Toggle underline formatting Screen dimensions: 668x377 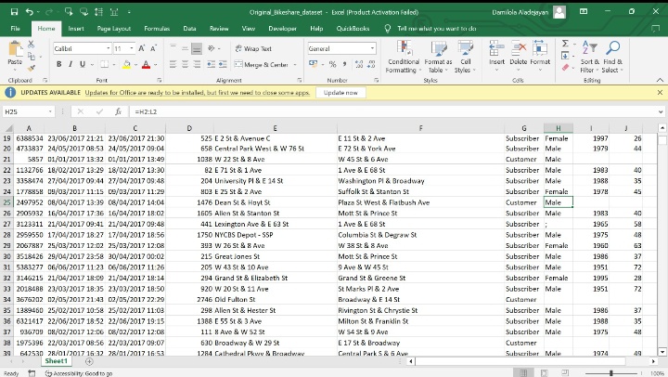[82, 64]
